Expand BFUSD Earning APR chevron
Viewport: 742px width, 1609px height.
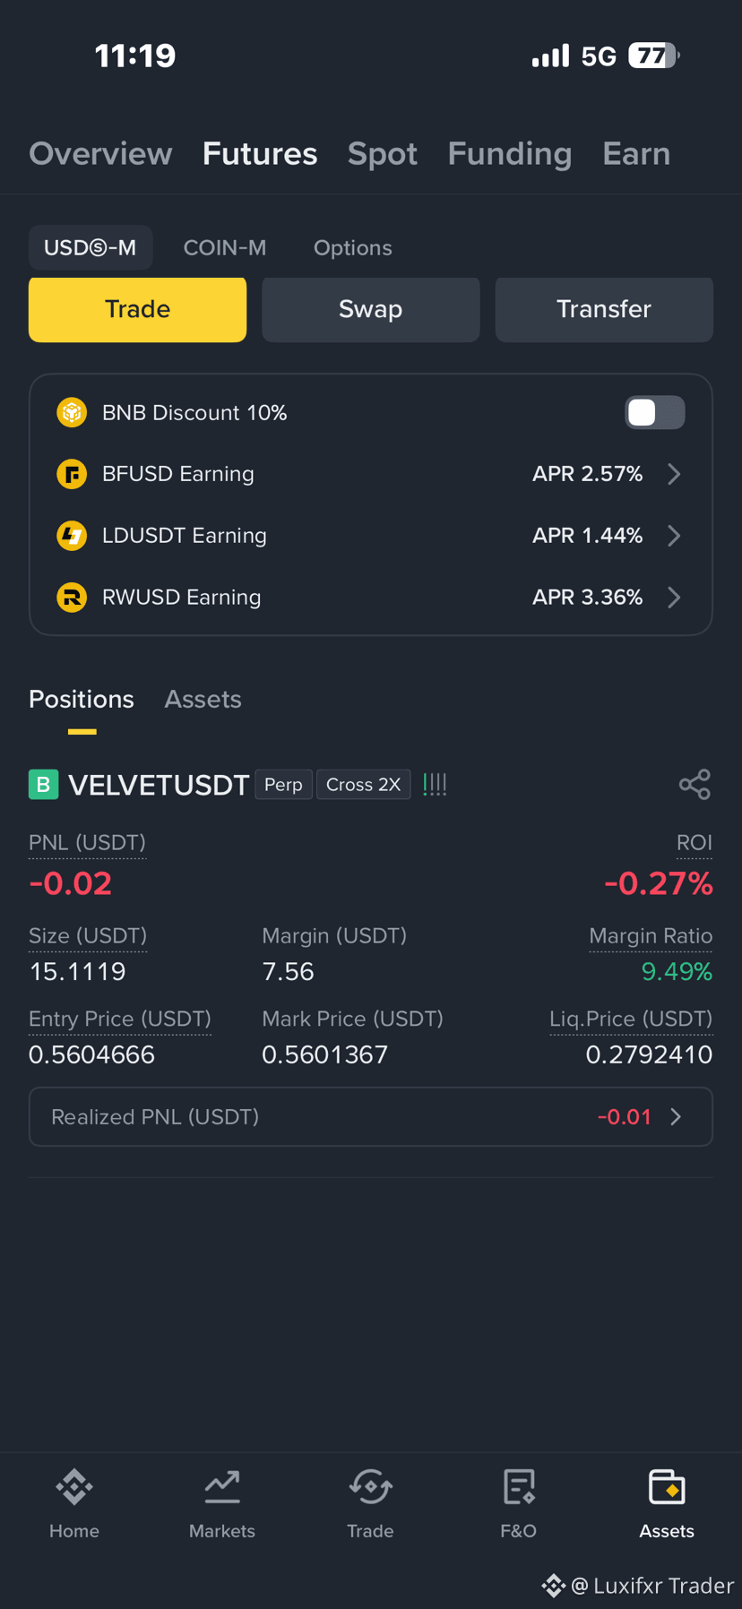coord(674,474)
